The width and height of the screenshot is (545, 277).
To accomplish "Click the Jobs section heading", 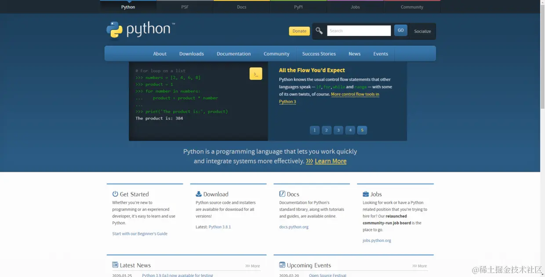I will (x=376, y=194).
